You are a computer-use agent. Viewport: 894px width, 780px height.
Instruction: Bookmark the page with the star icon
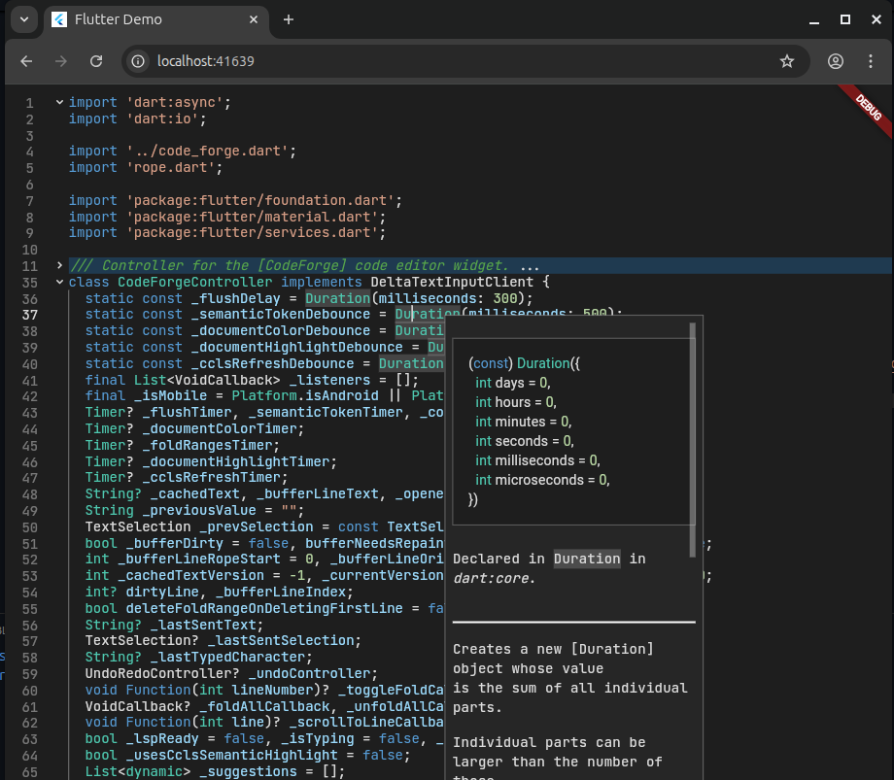pos(787,60)
